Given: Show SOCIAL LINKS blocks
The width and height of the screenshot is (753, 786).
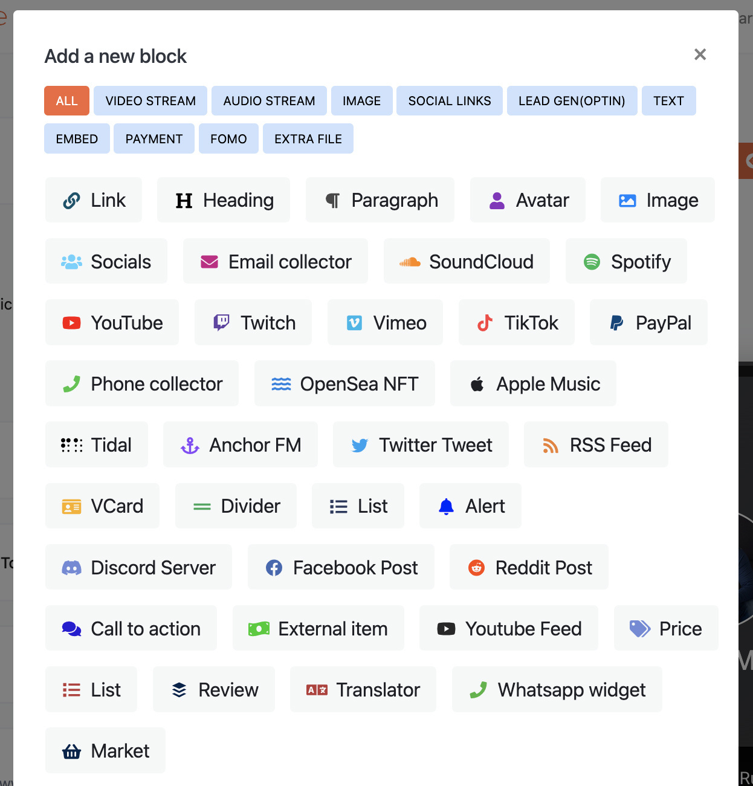Looking at the screenshot, I should click(x=450, y=100).
